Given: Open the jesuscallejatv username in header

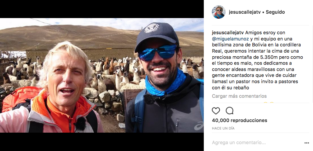Looking at the screenshot, I should (x=245, y=12).
